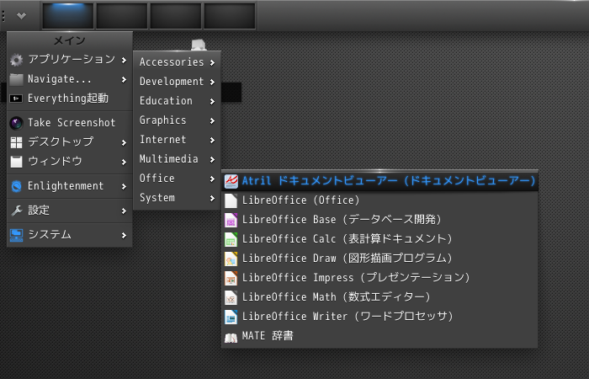Screen dimensions: 589x379
Task: Expand the Education submenu arrow
Action: pyautogui.click(x=212, y=102)
